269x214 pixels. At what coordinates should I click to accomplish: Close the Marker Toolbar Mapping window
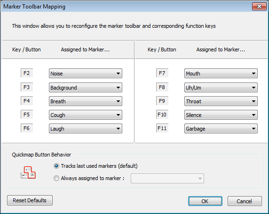coord(259,7)
